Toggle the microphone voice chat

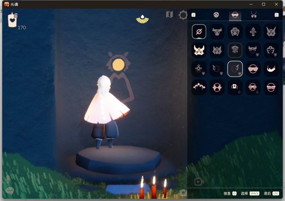(x=8, y=179)
